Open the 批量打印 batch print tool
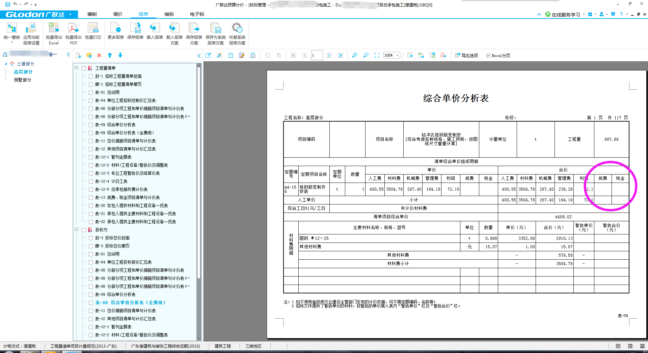Image resolution: width=648 pixels, height=353 pixels. (93, 32)
